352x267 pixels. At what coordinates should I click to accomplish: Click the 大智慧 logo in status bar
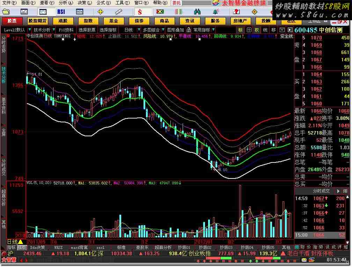9,260
